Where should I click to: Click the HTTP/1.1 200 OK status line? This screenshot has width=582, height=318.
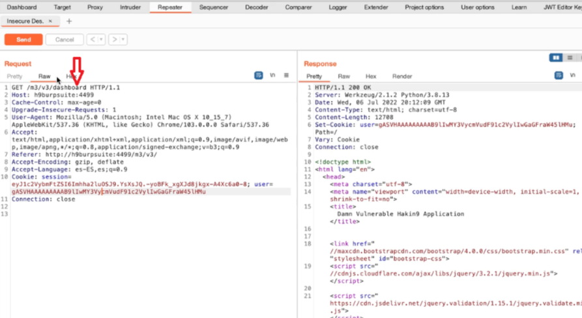343,88
